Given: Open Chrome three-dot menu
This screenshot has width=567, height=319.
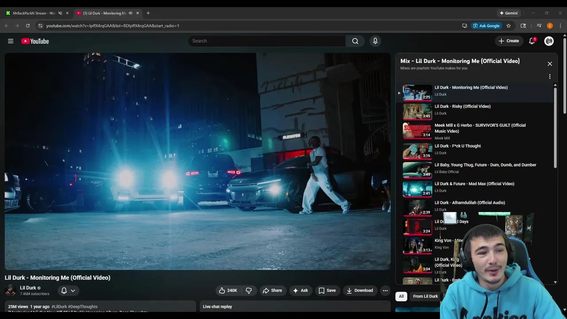Looking at the screenshot, I should point(560,26).
